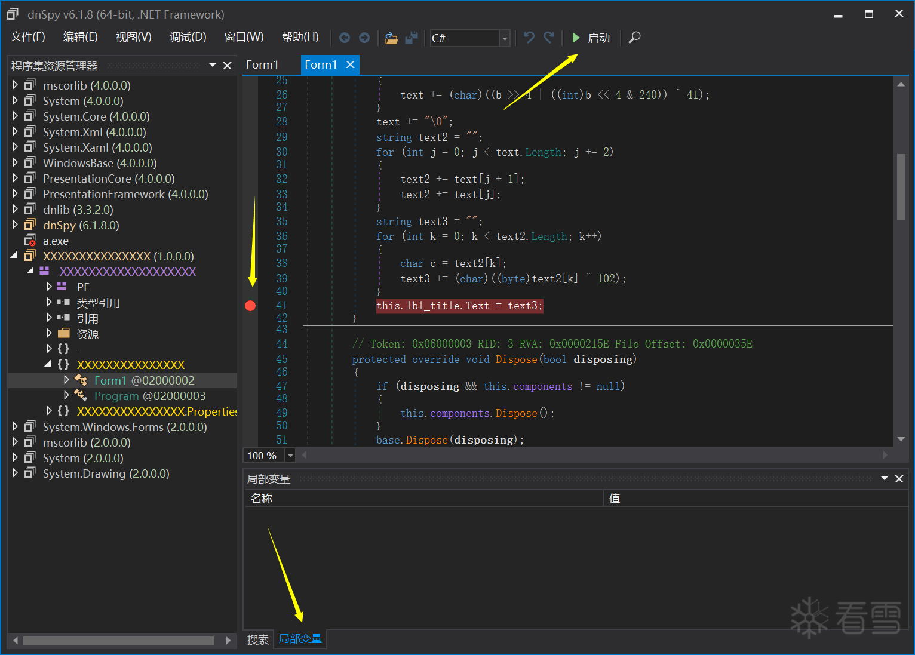Open search with magnifier icon
This screenshot has width=915, height=655.
click(635, 38)
